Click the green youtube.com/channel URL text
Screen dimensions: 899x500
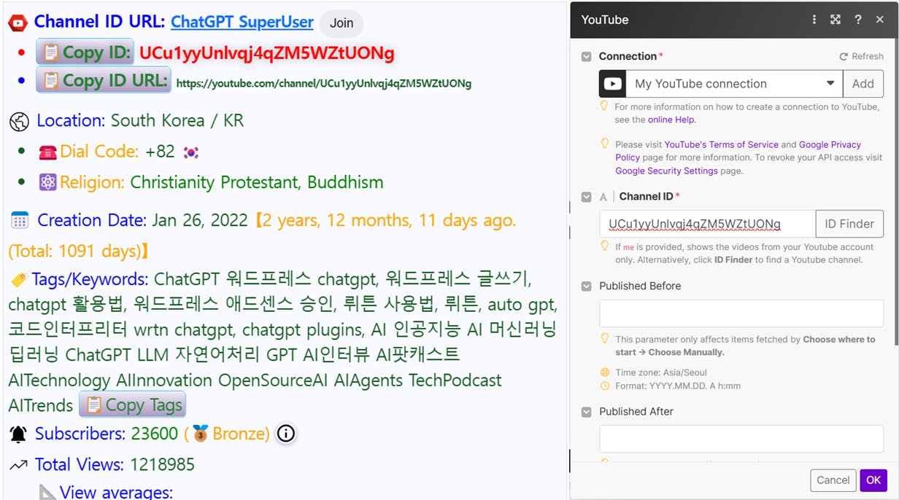tap(324, 83)
